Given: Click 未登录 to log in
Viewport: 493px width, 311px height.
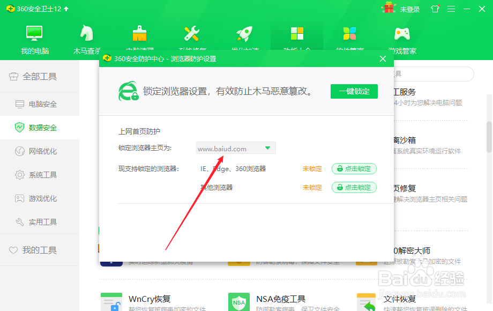Looking at the screenshot, I should (410, 10).
